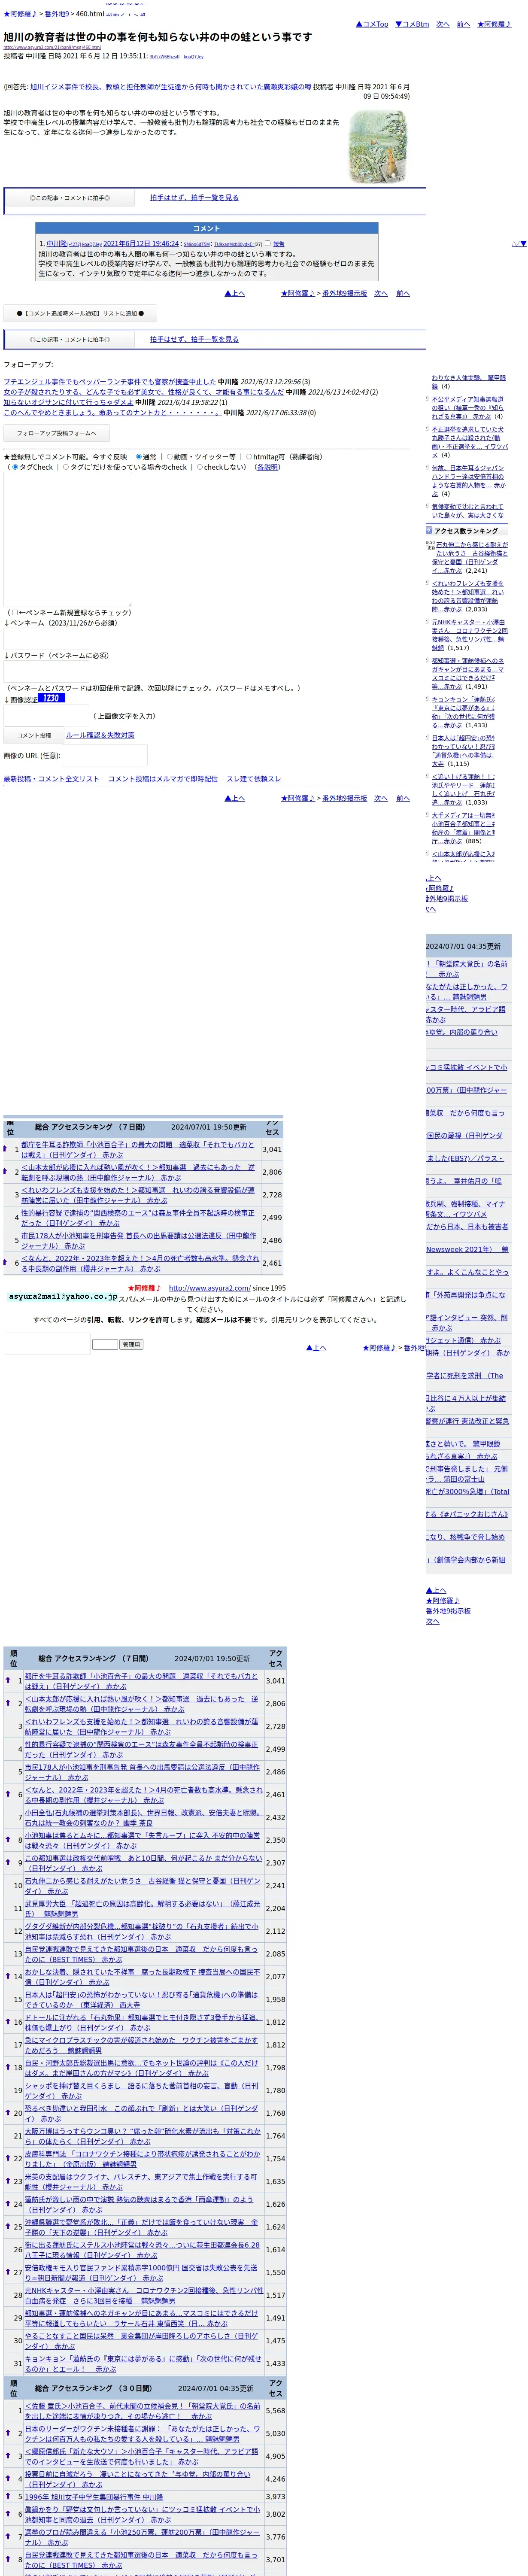This screenshot has height=2576, width=528.
Task: Open 最新投稿・コメント全文リスト link
Action: pos(51,779)
